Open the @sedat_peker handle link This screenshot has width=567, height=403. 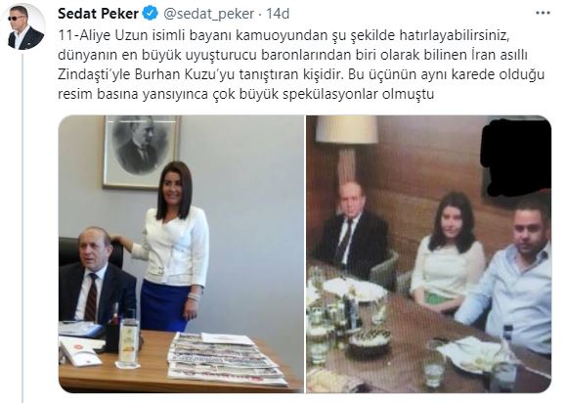click(x=208, y=14)
